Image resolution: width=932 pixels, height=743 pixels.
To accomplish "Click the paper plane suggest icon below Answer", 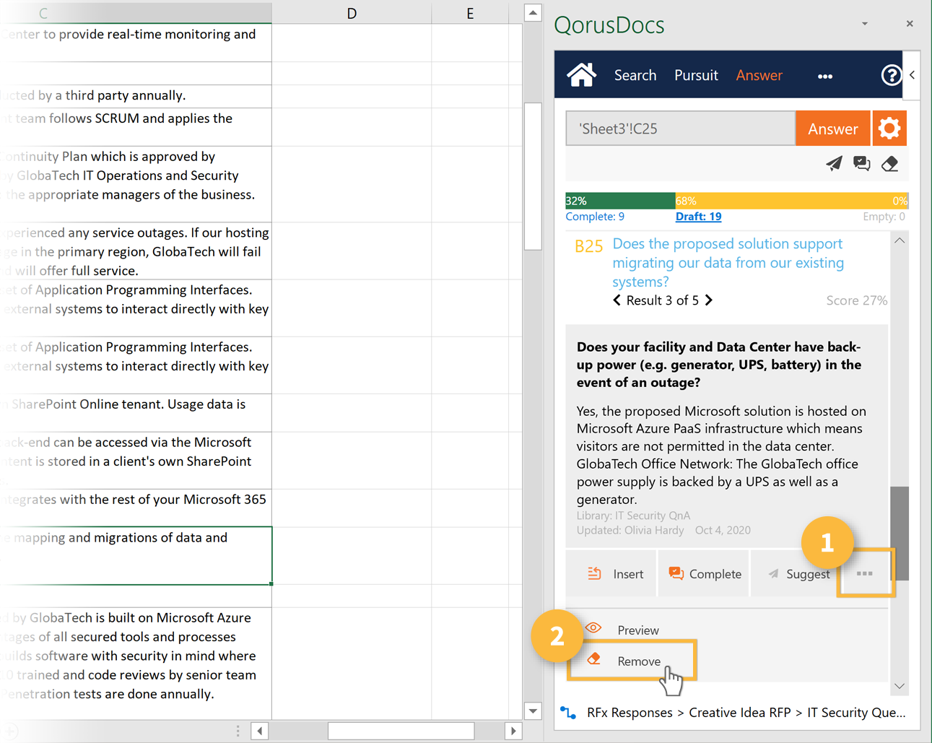I will tap(834, 164).
